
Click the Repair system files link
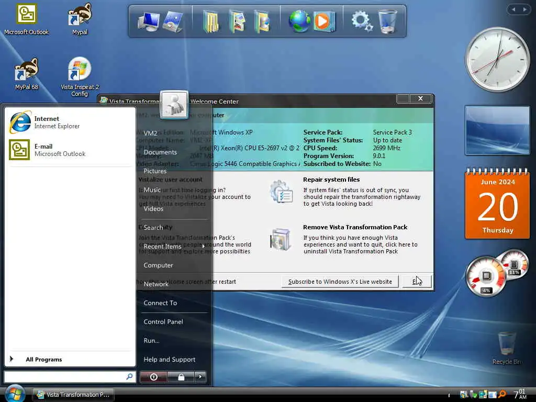pyautogui.click(x=331, y=180)
